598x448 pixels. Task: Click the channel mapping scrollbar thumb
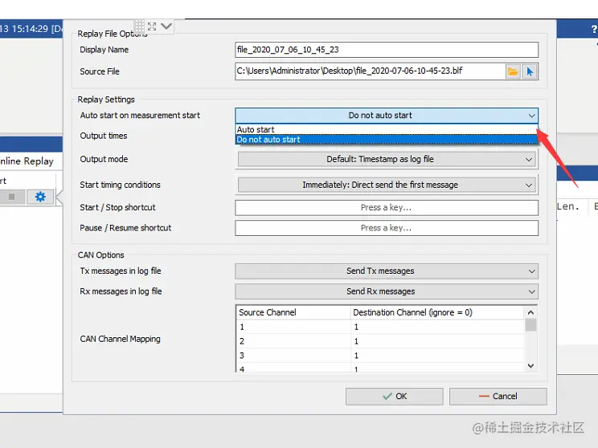530,325
